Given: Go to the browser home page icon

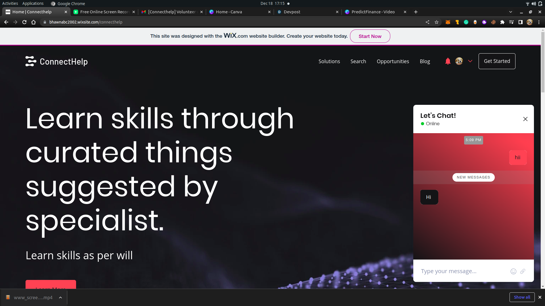Looking at the screenshot, I should point(33,22).
